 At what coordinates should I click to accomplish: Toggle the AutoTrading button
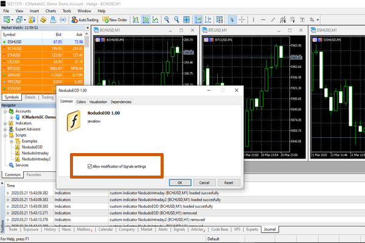(85, 20)
